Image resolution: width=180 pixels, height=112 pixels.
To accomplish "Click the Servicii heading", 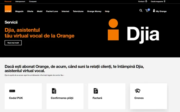I will click(11, 22).
